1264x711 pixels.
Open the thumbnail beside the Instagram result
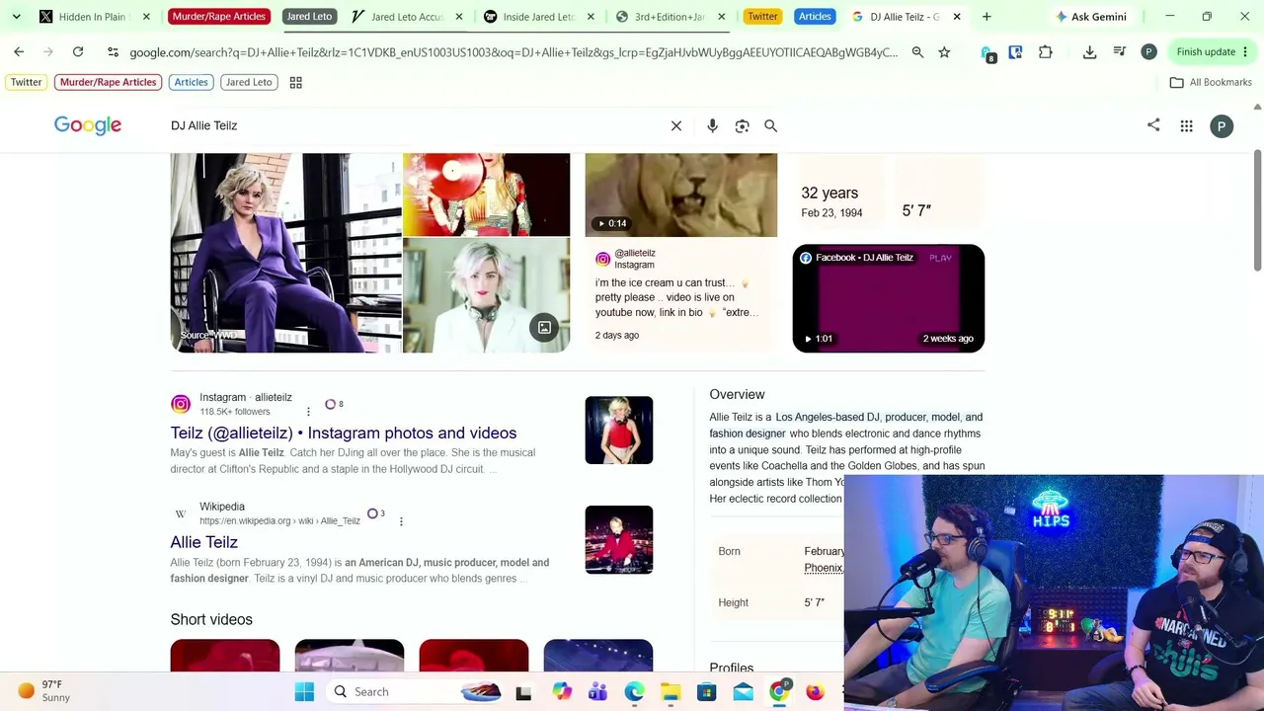point(619,431)
